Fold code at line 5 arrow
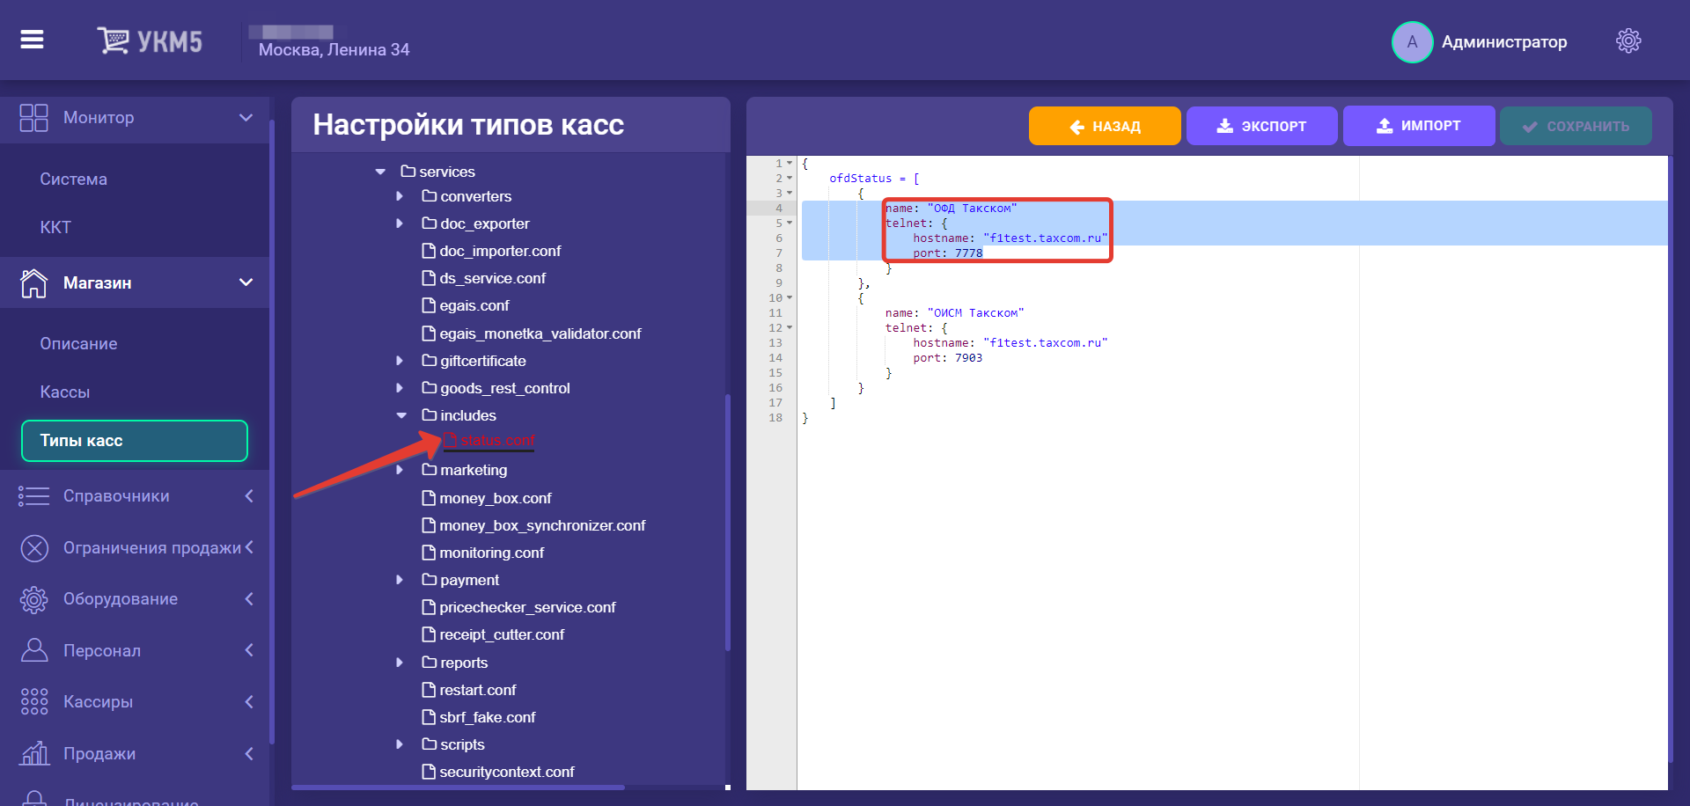 click(x=790, y=223)
